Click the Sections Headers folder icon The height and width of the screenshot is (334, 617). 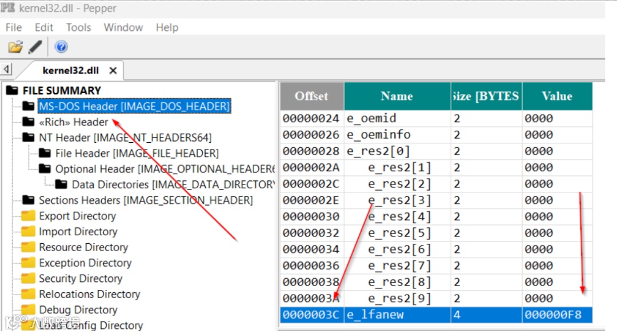pos(29,200)
